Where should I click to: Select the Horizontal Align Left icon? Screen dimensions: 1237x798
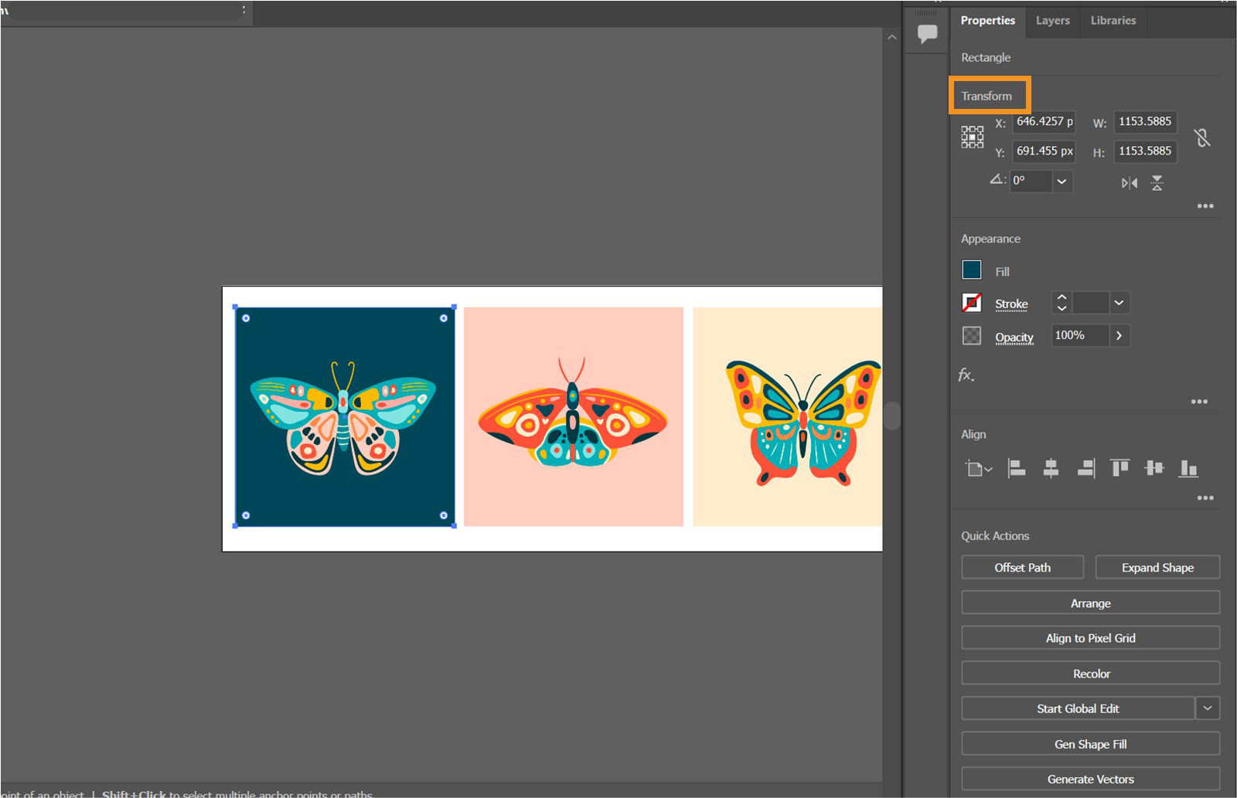1016,468
